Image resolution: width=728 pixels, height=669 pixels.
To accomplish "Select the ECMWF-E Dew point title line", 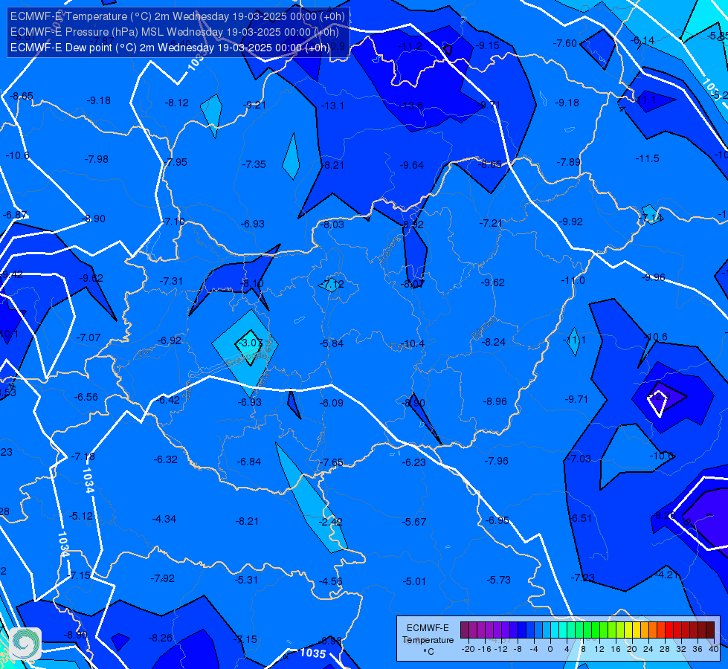I will click(x=170, y=48).
